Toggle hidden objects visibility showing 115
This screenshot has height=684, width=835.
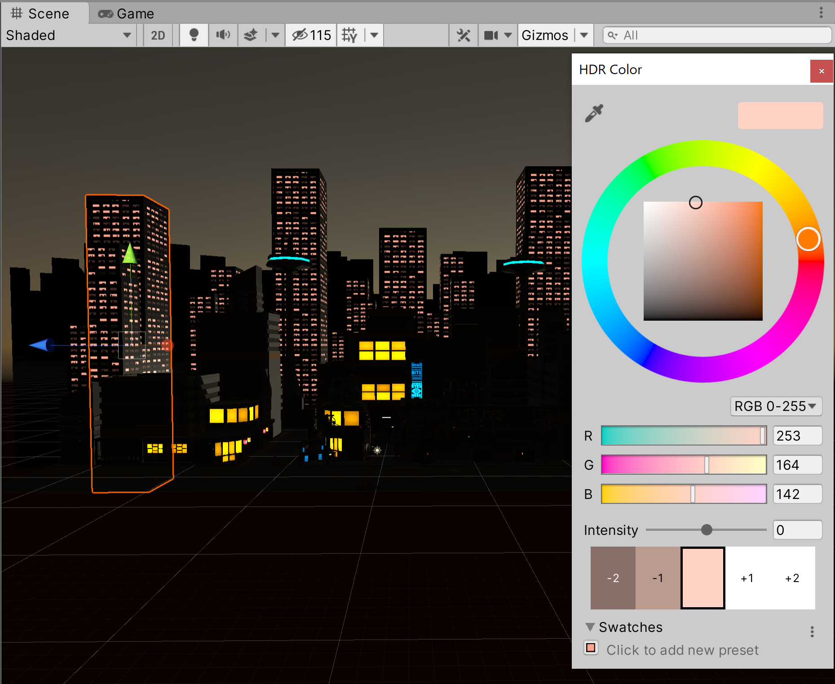[x=311, y=35]
